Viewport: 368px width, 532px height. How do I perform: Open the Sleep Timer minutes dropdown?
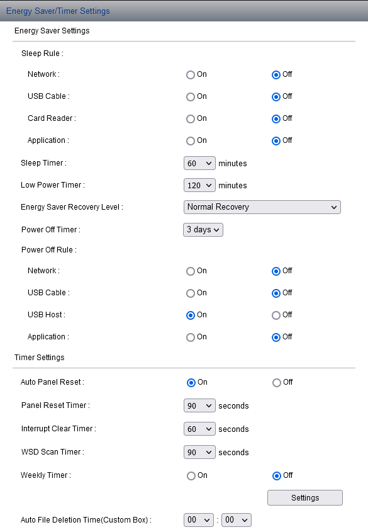(199, 162)
